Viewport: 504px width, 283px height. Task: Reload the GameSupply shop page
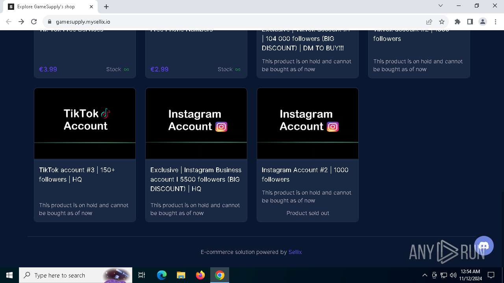tap(34, 22)
